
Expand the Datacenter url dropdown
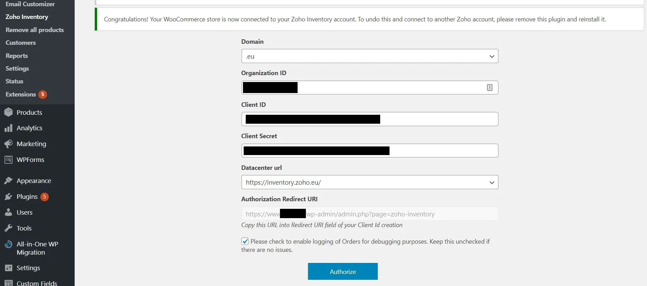pyautogui.click(x=369, y=182)
